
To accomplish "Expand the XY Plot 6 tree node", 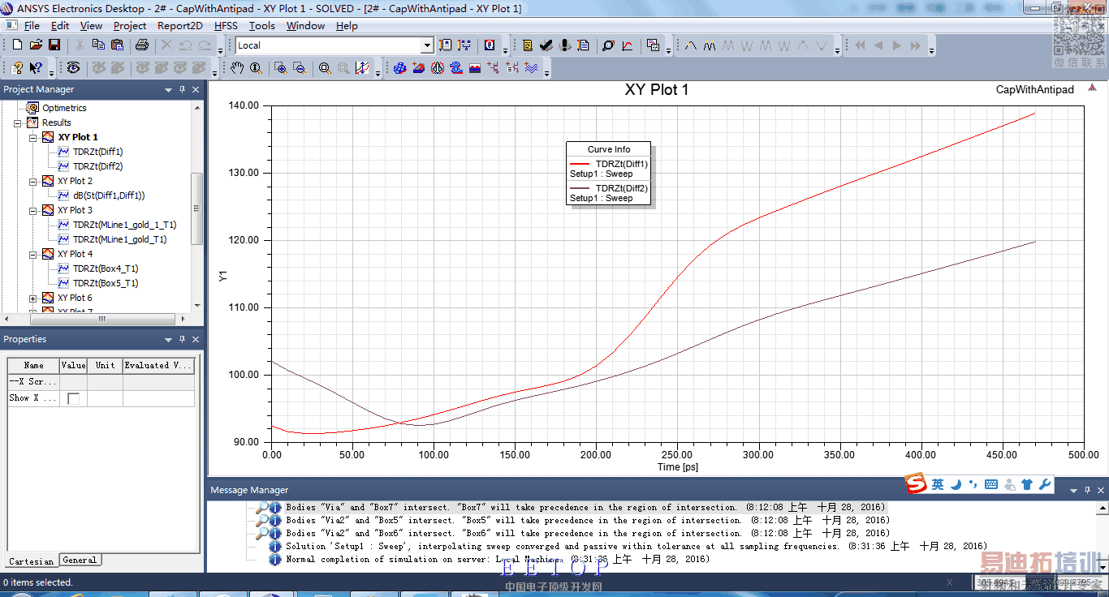I will click(33, 298).
